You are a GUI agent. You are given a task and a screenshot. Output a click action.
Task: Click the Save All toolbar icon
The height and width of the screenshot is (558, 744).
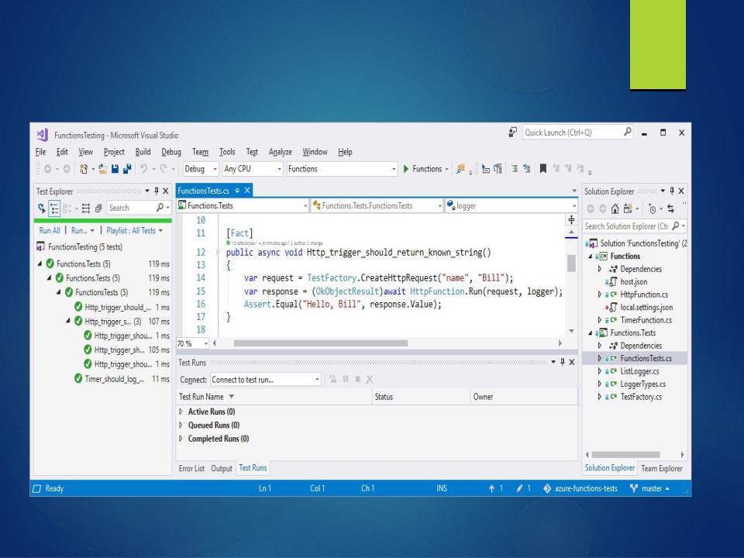[x=127, y=169]
